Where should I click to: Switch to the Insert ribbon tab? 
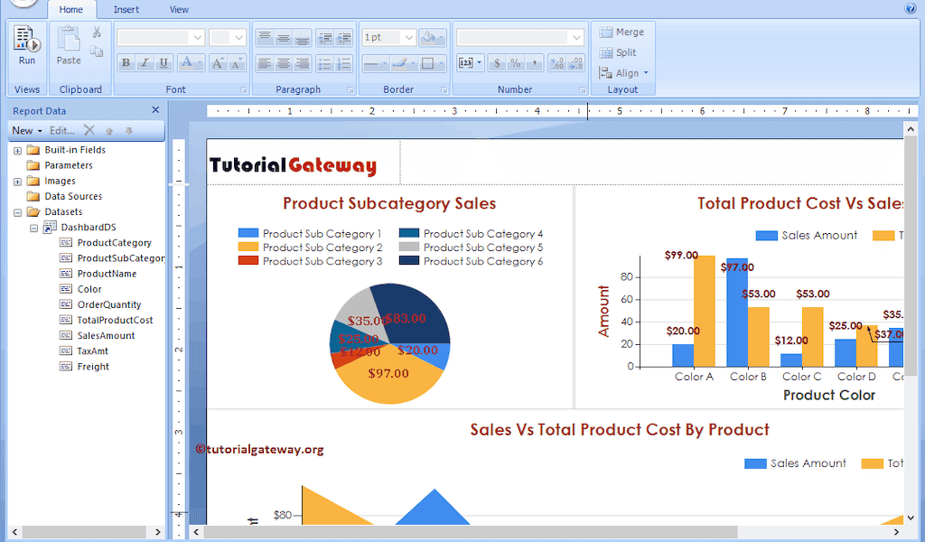126,9
